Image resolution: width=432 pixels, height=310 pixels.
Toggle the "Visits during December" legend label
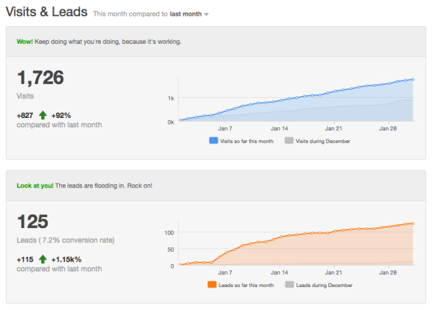coord(323,141)
